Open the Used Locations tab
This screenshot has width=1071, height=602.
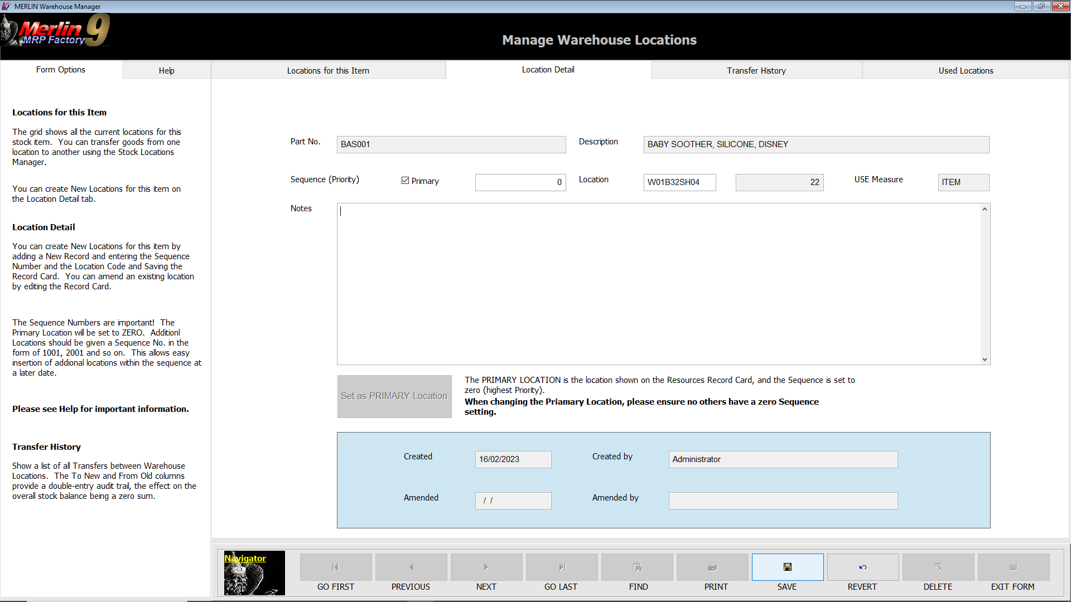(x=966, y=70)
